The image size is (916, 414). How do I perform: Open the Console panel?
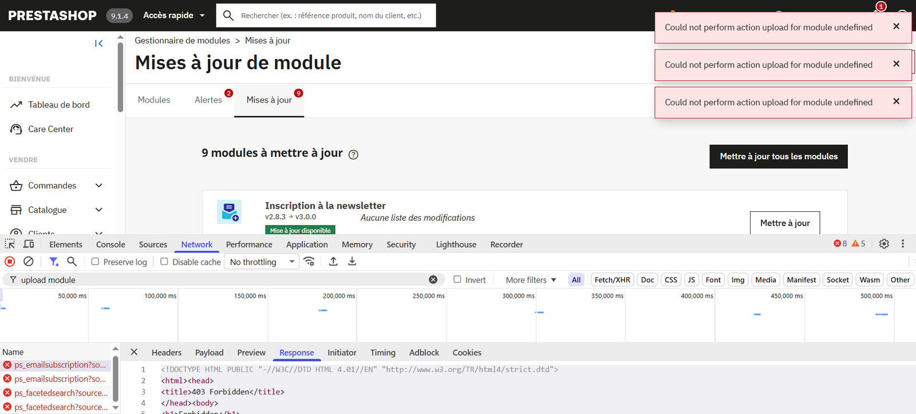click(110, 245)
